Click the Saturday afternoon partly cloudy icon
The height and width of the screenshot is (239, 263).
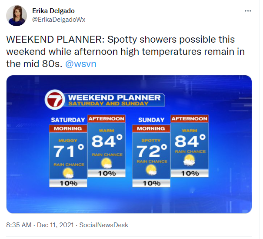pos(106,163)
